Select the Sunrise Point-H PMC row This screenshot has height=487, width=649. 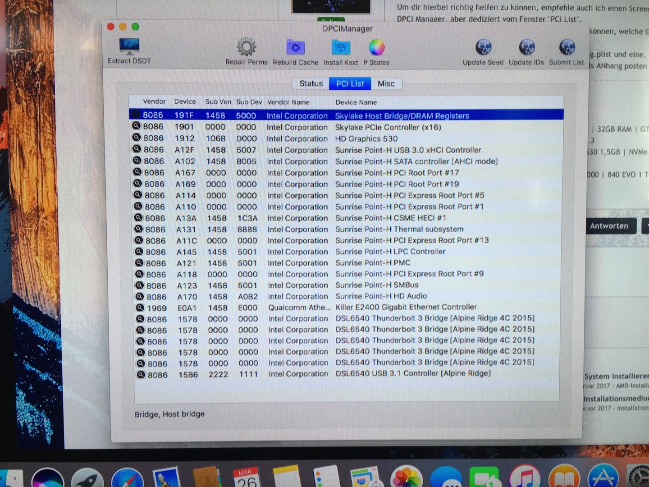347,263
